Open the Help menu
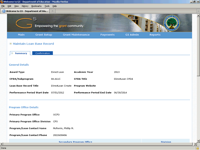The height and width of the screenshot is (150, 200). 55,6
